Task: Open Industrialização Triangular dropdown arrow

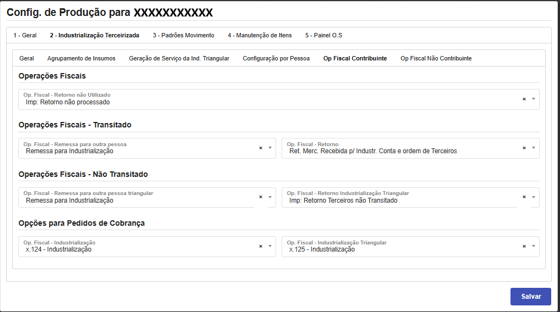Action: [x=533, y=246]
